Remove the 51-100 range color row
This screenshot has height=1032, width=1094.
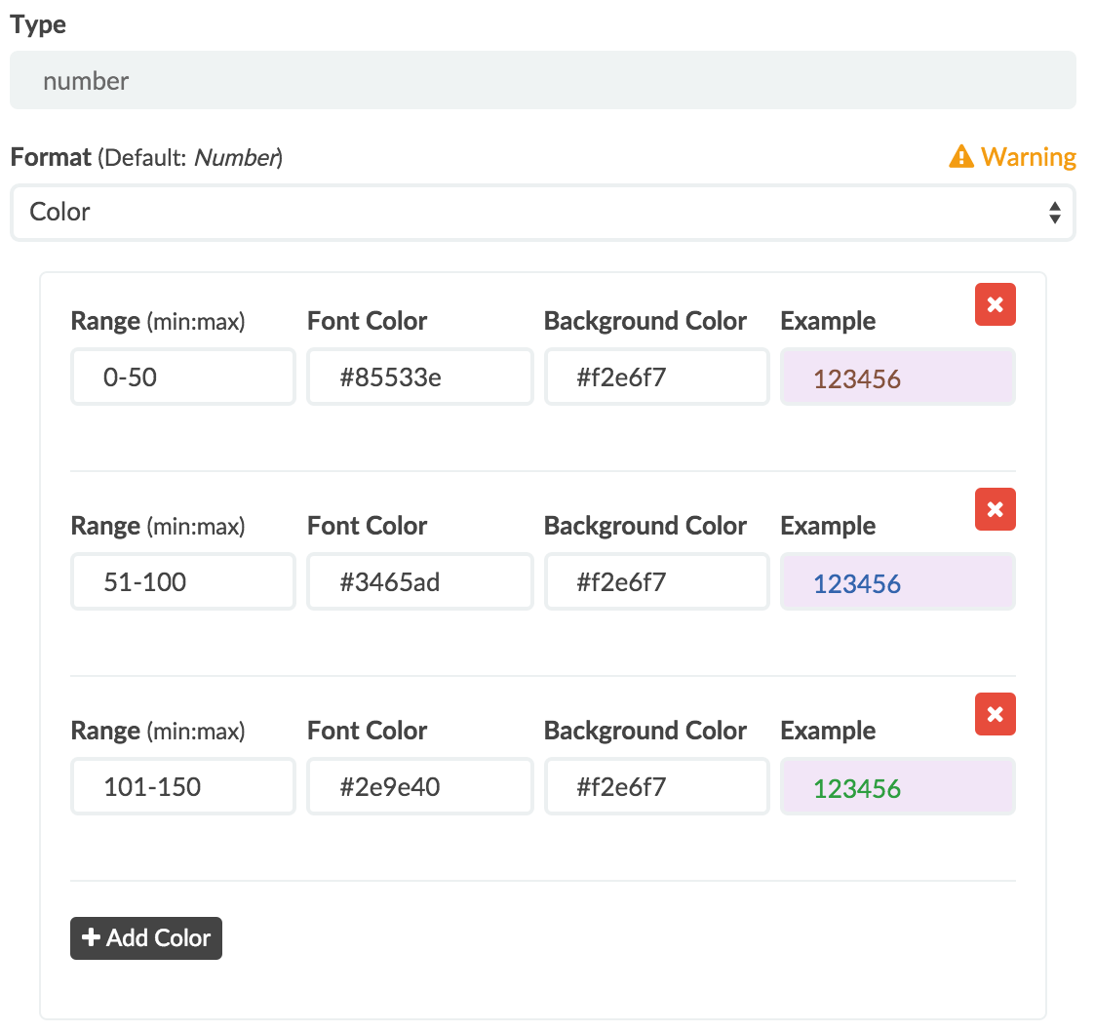[x=995, y=509]
